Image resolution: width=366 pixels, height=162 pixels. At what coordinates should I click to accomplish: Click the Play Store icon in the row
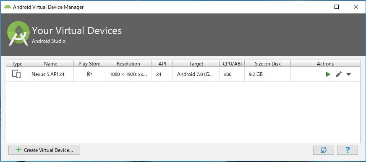[x=89, y=74]
